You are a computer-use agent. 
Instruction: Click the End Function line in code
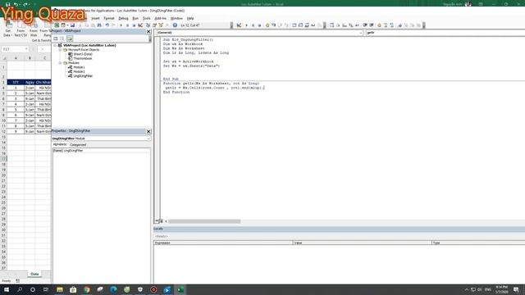176,92
